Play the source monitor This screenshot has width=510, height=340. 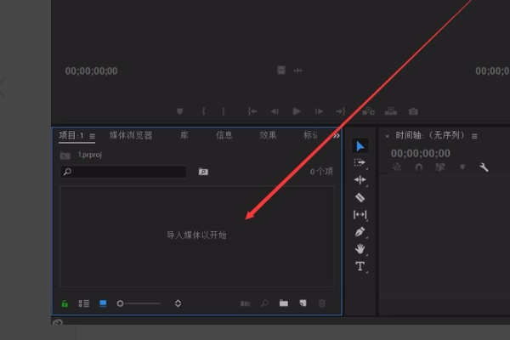point(297,111)
